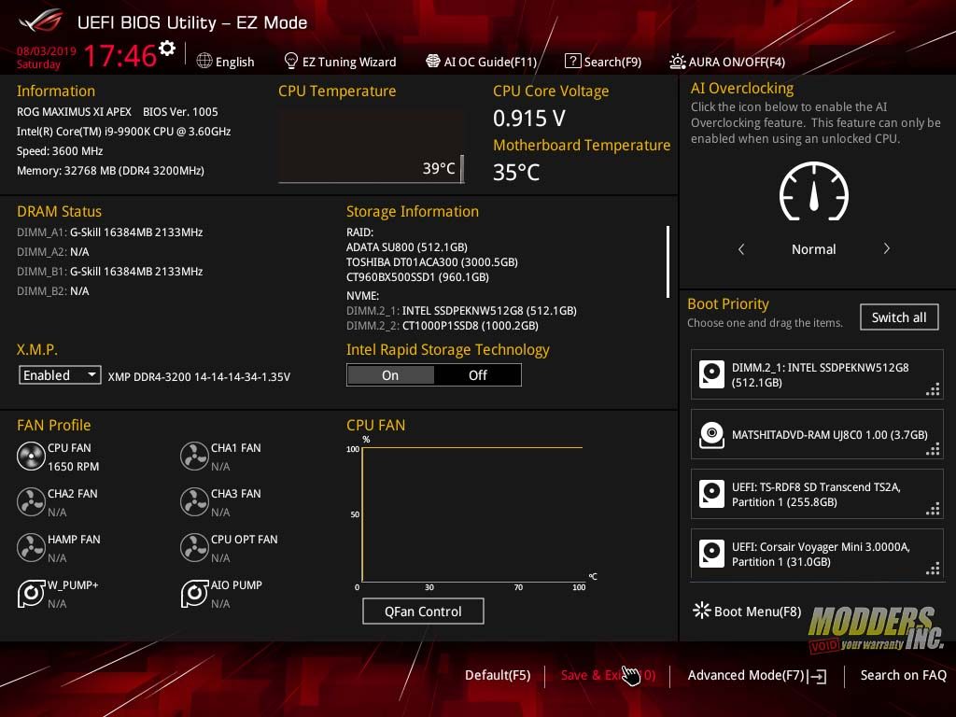The width and height of the screenshot is (956, 717).
Task: Go to previous AI Overclocking mode
Action: click(x=741, y=248)
